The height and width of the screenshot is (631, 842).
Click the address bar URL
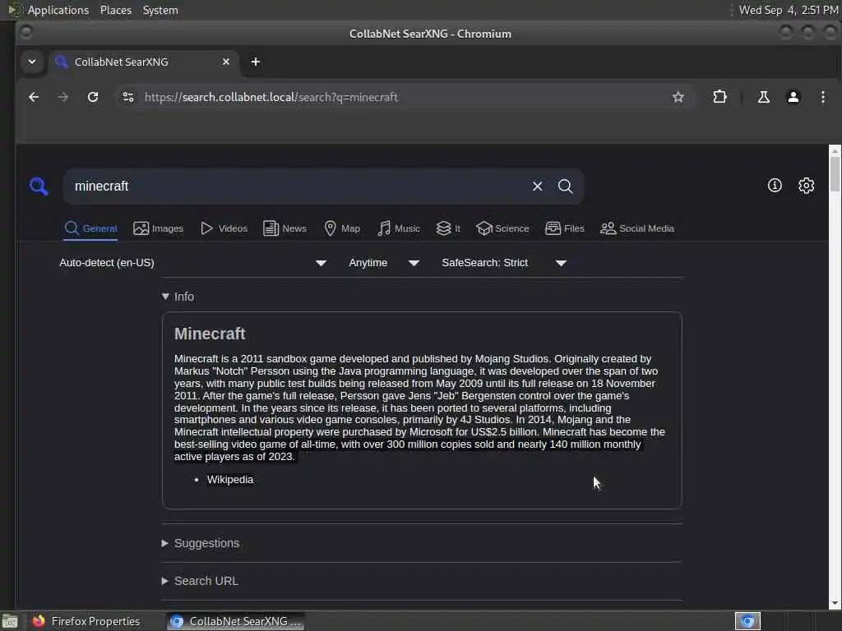point(271,97)
